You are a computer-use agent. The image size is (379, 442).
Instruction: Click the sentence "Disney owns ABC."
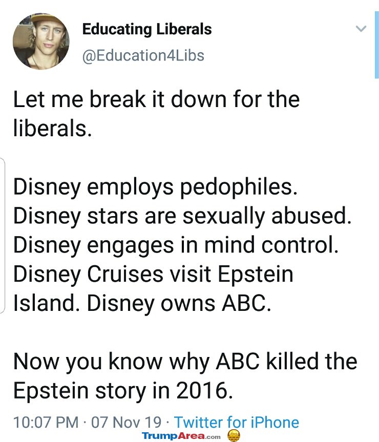pyautogui.click(x=179, y=304)
